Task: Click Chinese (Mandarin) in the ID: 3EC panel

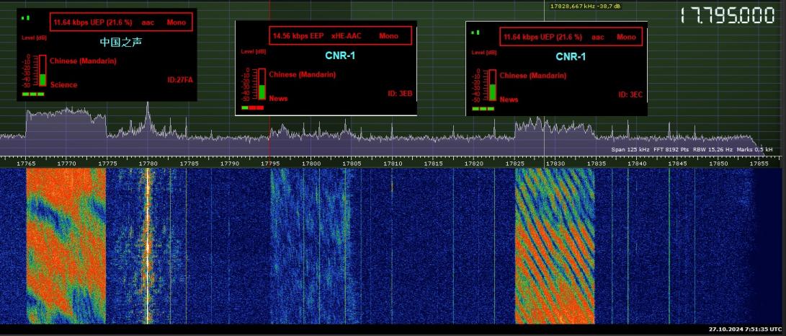Action: point(533,76)
